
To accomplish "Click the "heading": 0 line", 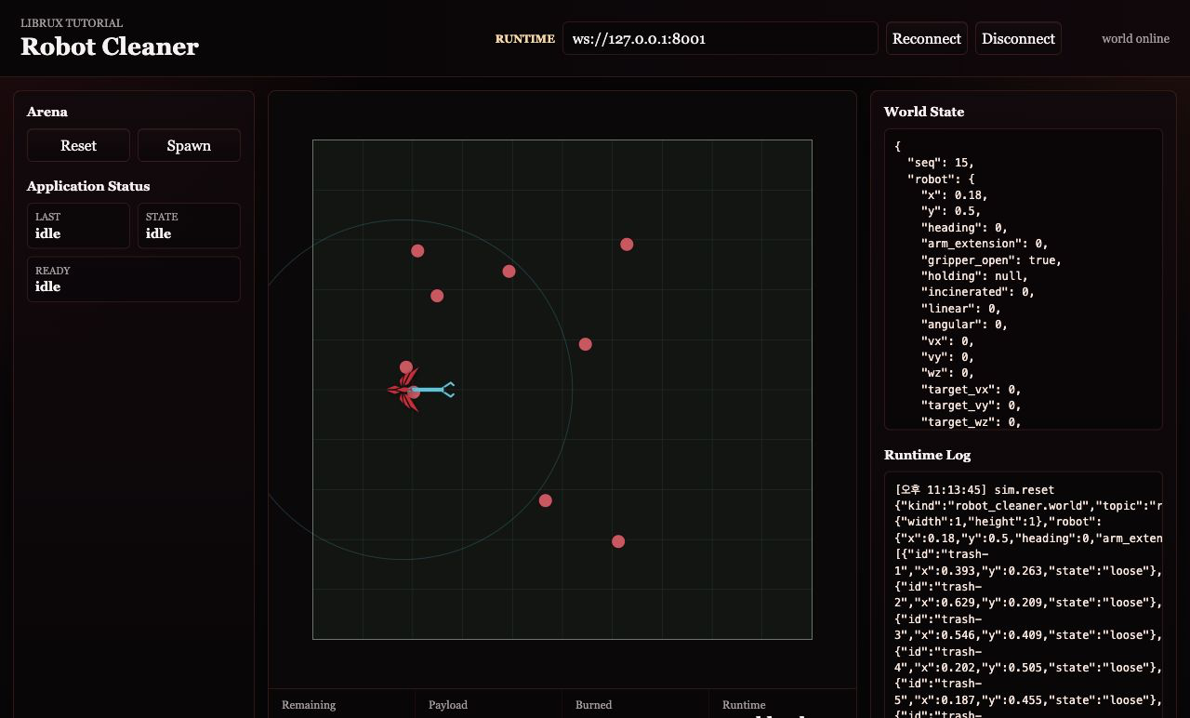I will pyautogui.click(x=964, y=227).
